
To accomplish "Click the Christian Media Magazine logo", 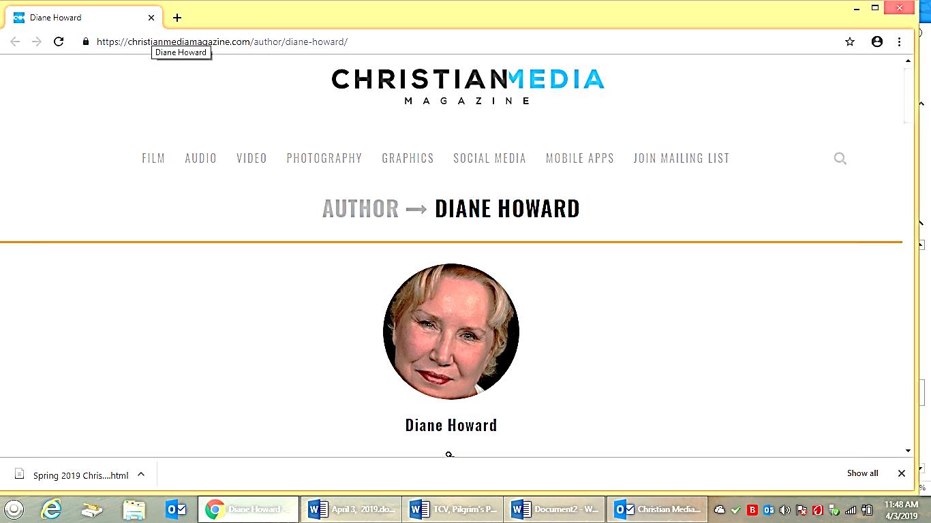I will pyautogui.click(x=468, y=86).
